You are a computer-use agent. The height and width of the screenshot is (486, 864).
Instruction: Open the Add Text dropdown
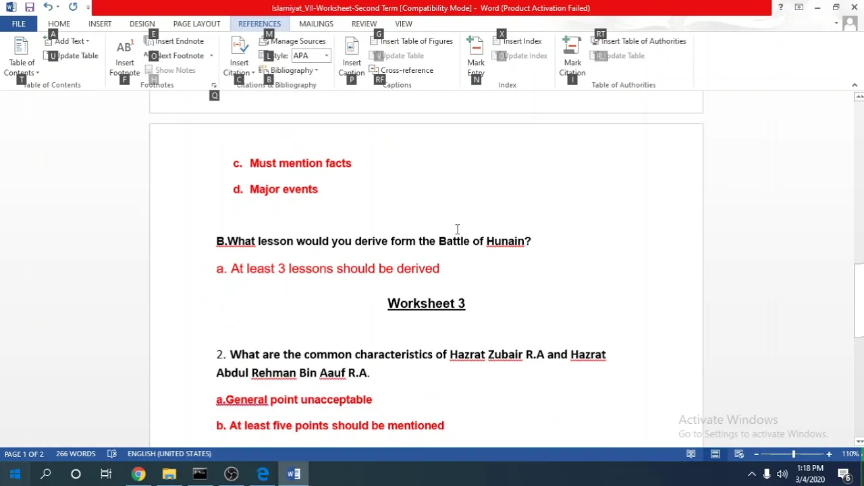67,41
